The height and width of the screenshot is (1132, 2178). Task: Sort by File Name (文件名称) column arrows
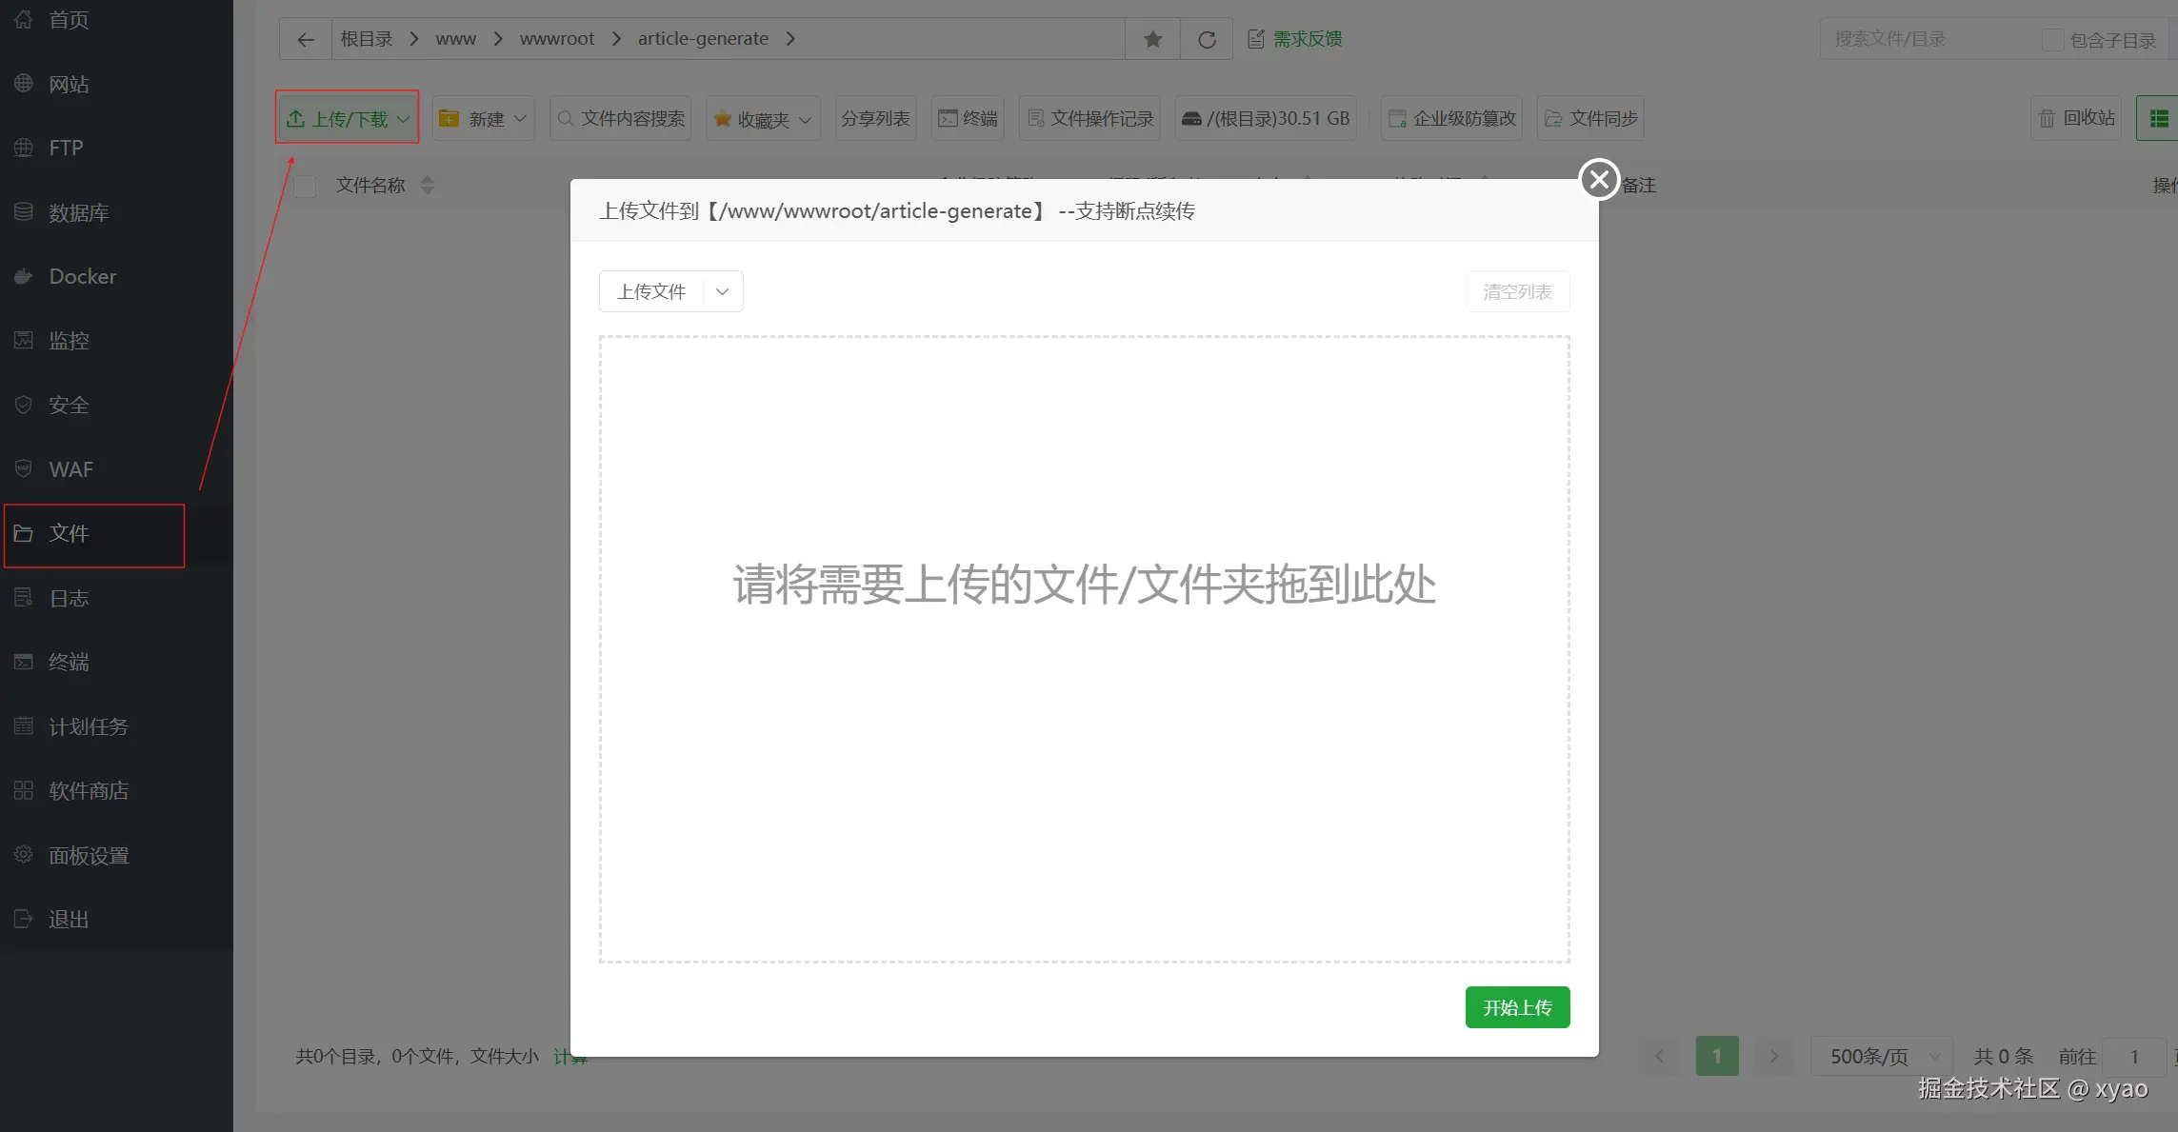tap(428, 185)
